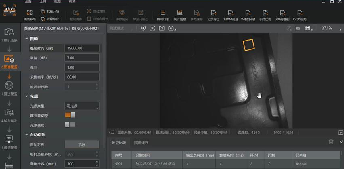Toggle the 瞄准器使能 aimer switch
This screenshot has width=344, height=169.
pyautogui.click(x=70, y=115)
